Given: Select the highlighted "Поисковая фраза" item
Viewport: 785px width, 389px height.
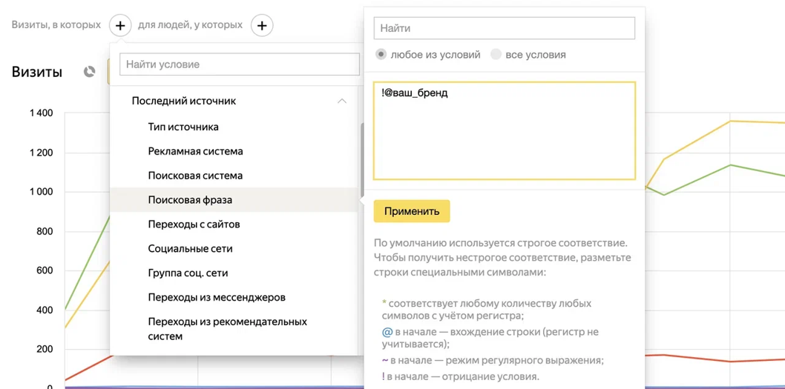Looking at the screenshot, I should [190, 200].
